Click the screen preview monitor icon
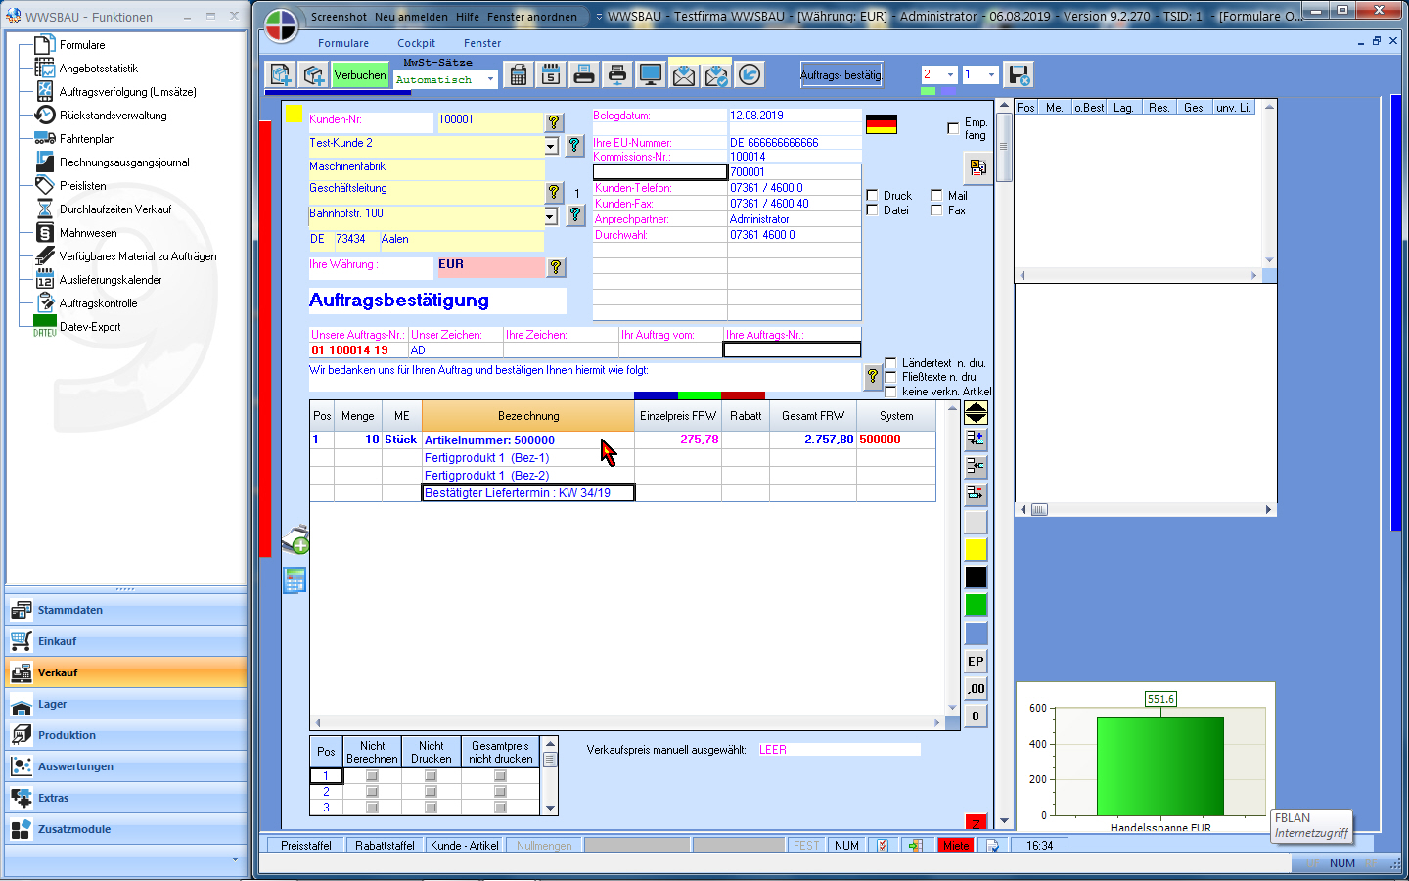Image resolution: width=1409 pixels, height=881 pixels. pyautogui.click(x=651, y=75)
